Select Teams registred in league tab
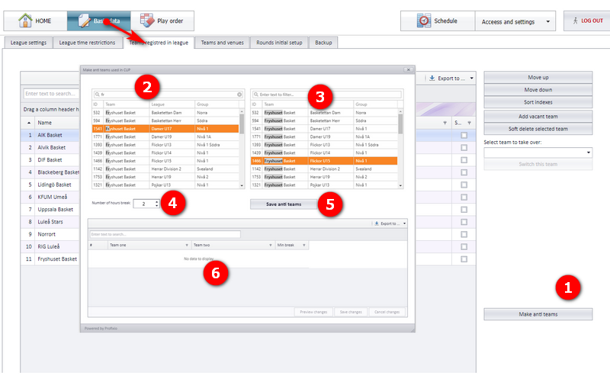The width and height of the screenshot is (610, 382). pos(159,43)
